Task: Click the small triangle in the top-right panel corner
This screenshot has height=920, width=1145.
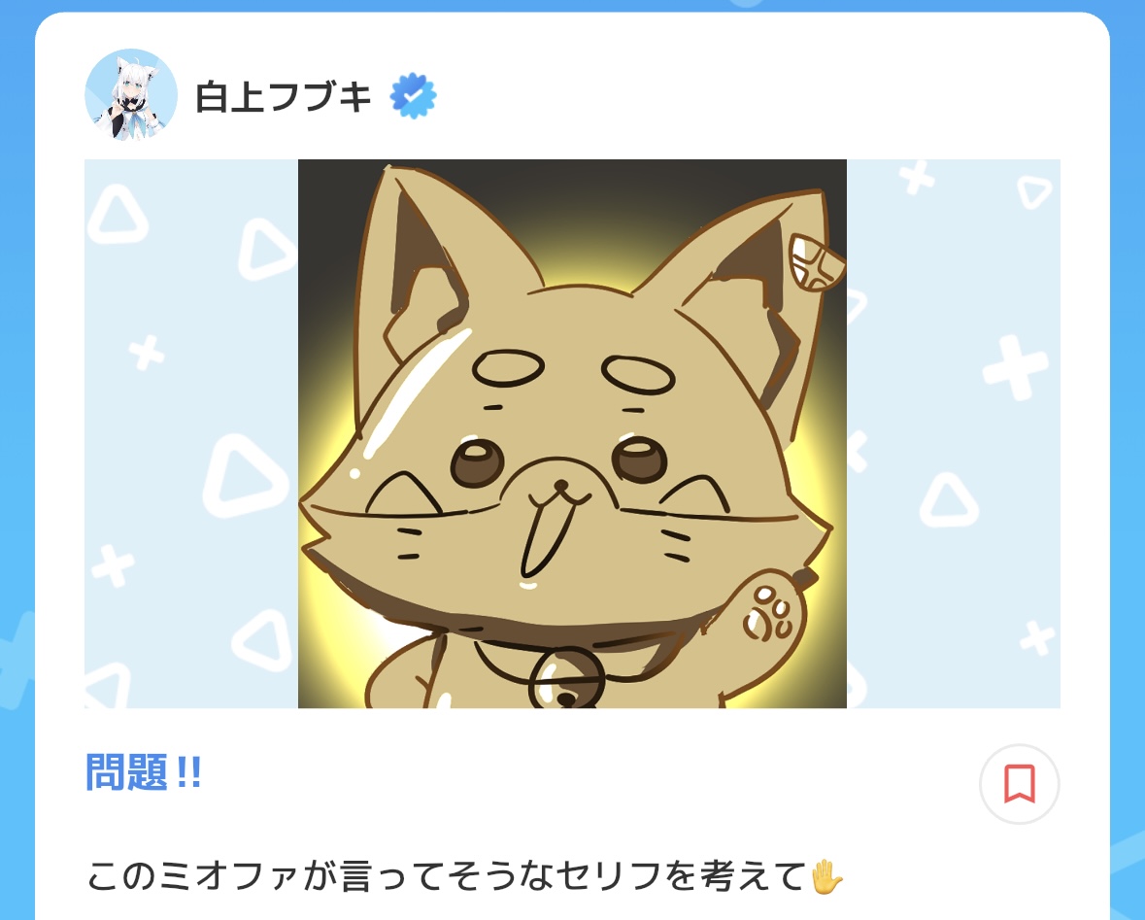Action: coord(1034,192)
